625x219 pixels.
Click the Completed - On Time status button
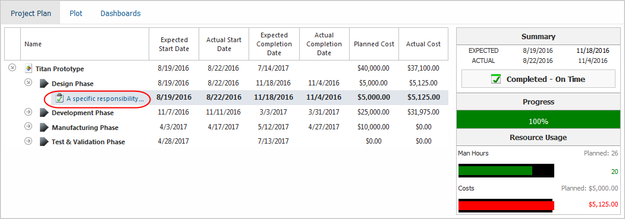tap(539, 79)
